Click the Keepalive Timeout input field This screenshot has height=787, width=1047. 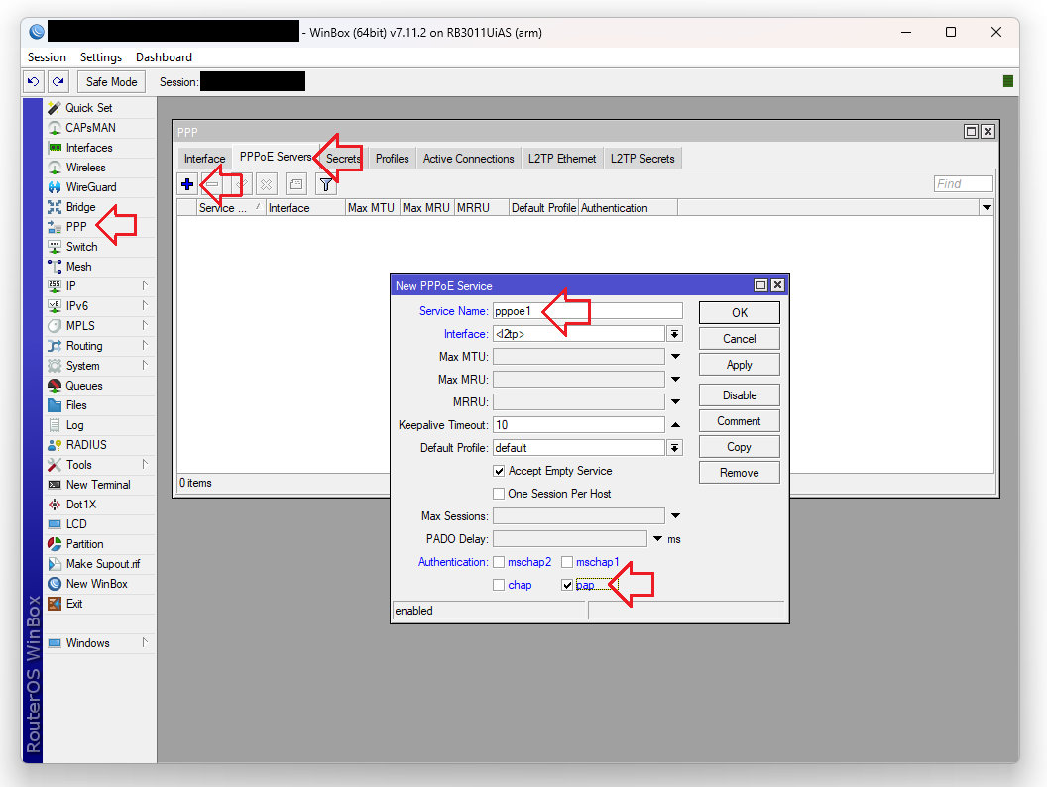pos(578,425)
